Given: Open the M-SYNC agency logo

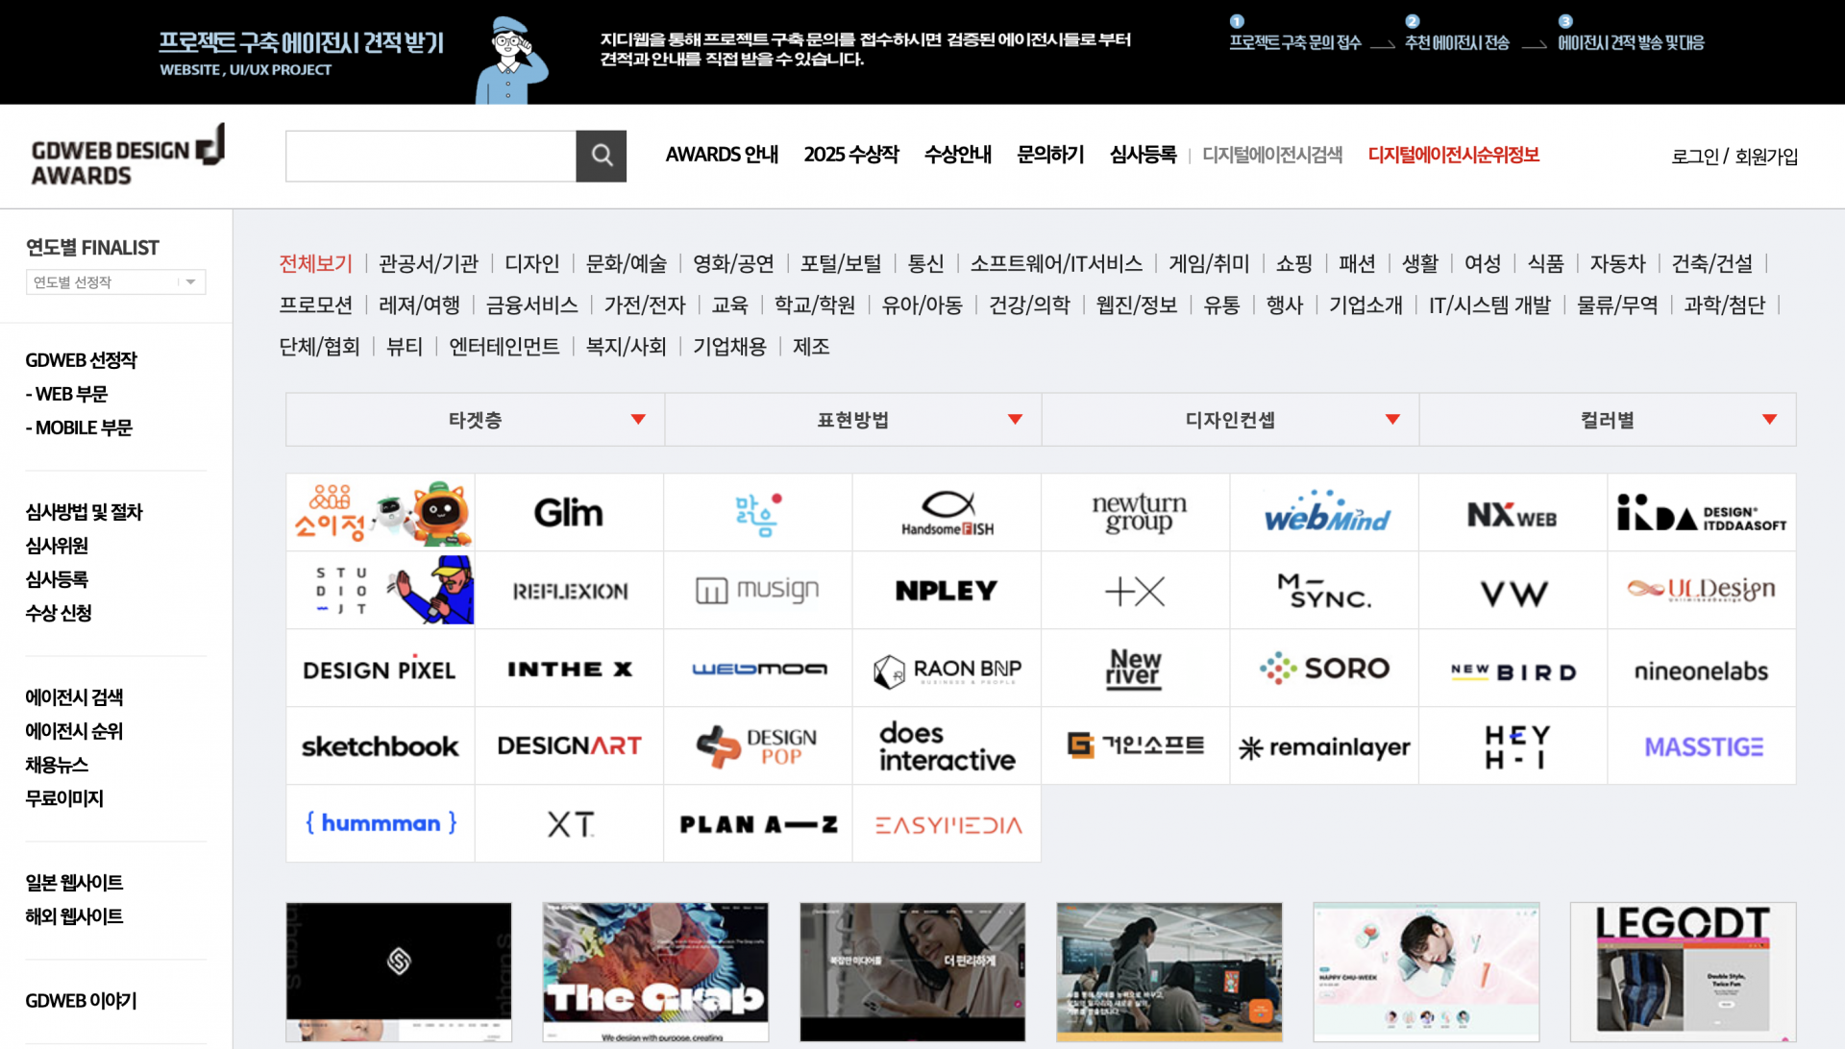Looking at the screenshot, I should point(1325,591).
